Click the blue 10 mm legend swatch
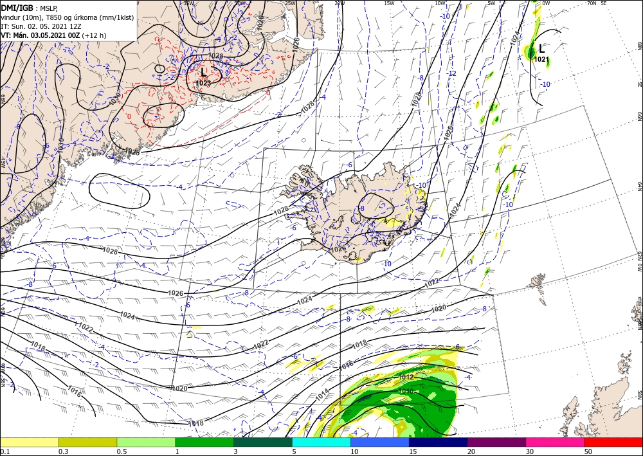Viewport: 643px width, 456px height. (x=380, y=442)
